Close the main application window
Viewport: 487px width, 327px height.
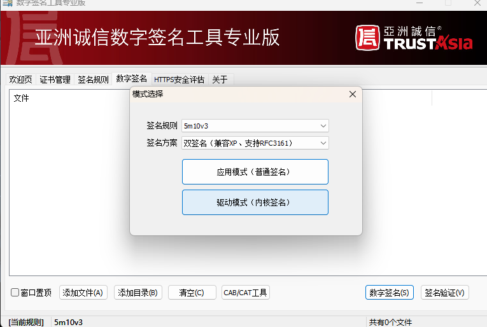[477, 3]
